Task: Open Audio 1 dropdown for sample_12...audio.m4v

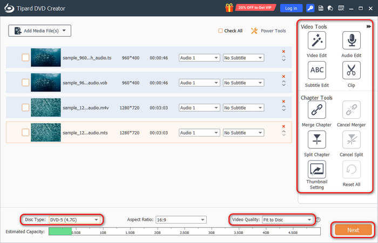Action: tap(199, 108)
